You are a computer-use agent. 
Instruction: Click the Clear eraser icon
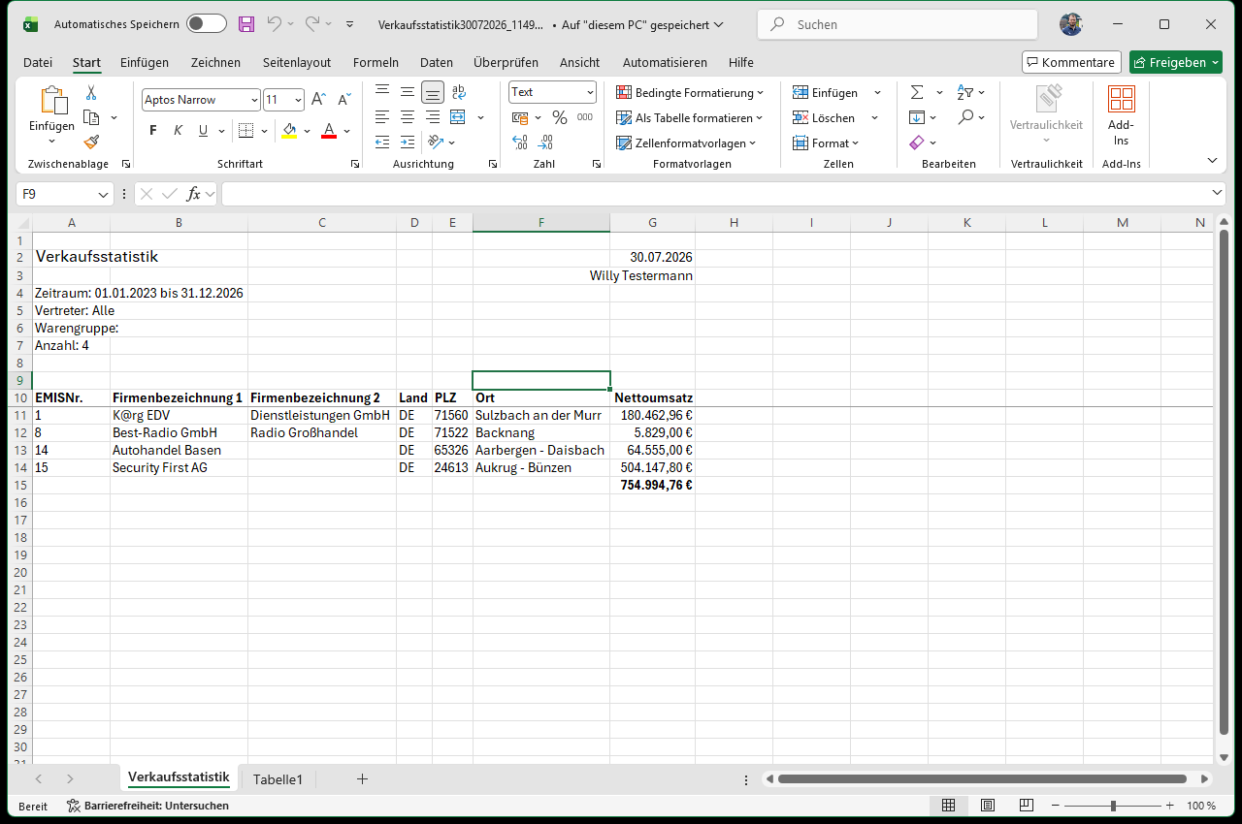[917, 143]
